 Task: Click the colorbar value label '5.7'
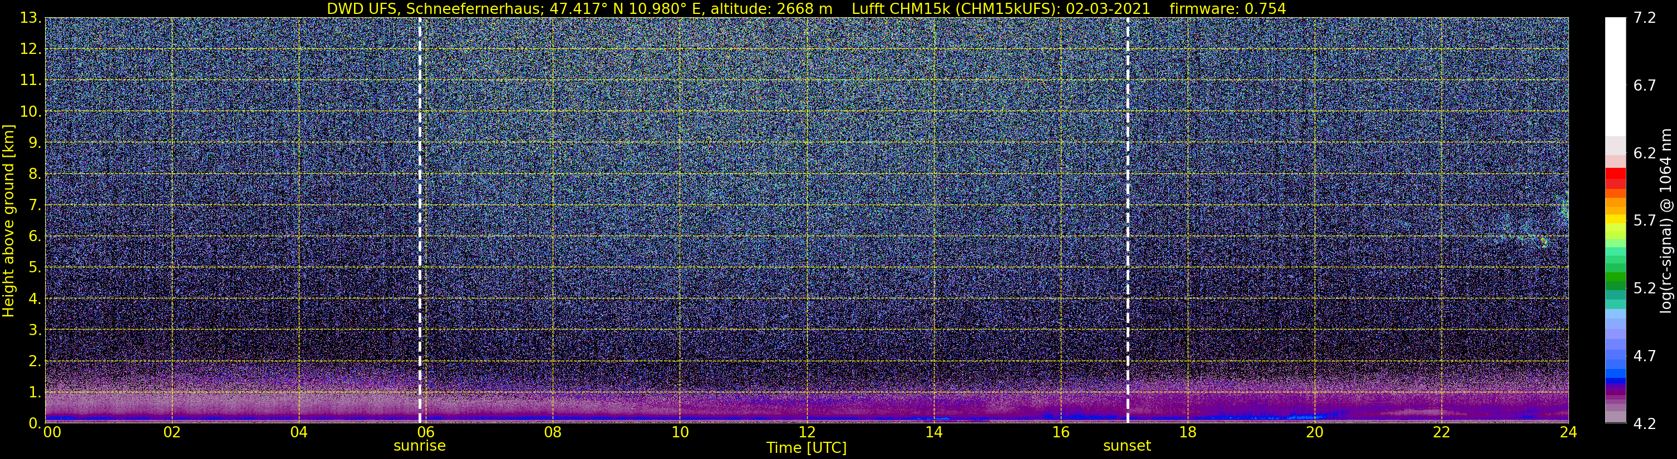click(1645, 221)
